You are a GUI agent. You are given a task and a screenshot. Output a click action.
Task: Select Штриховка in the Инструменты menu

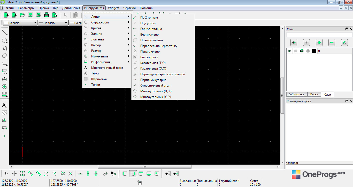pyautogui.click(x=107, y=79)
